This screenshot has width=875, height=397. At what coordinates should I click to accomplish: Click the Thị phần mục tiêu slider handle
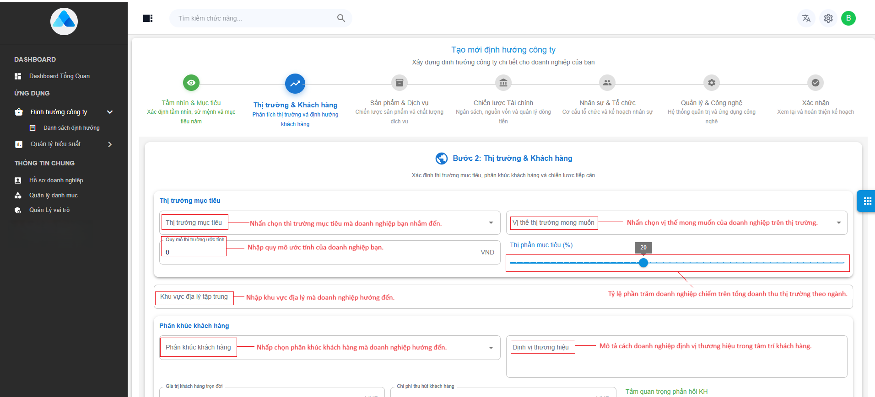coord(643,263)
